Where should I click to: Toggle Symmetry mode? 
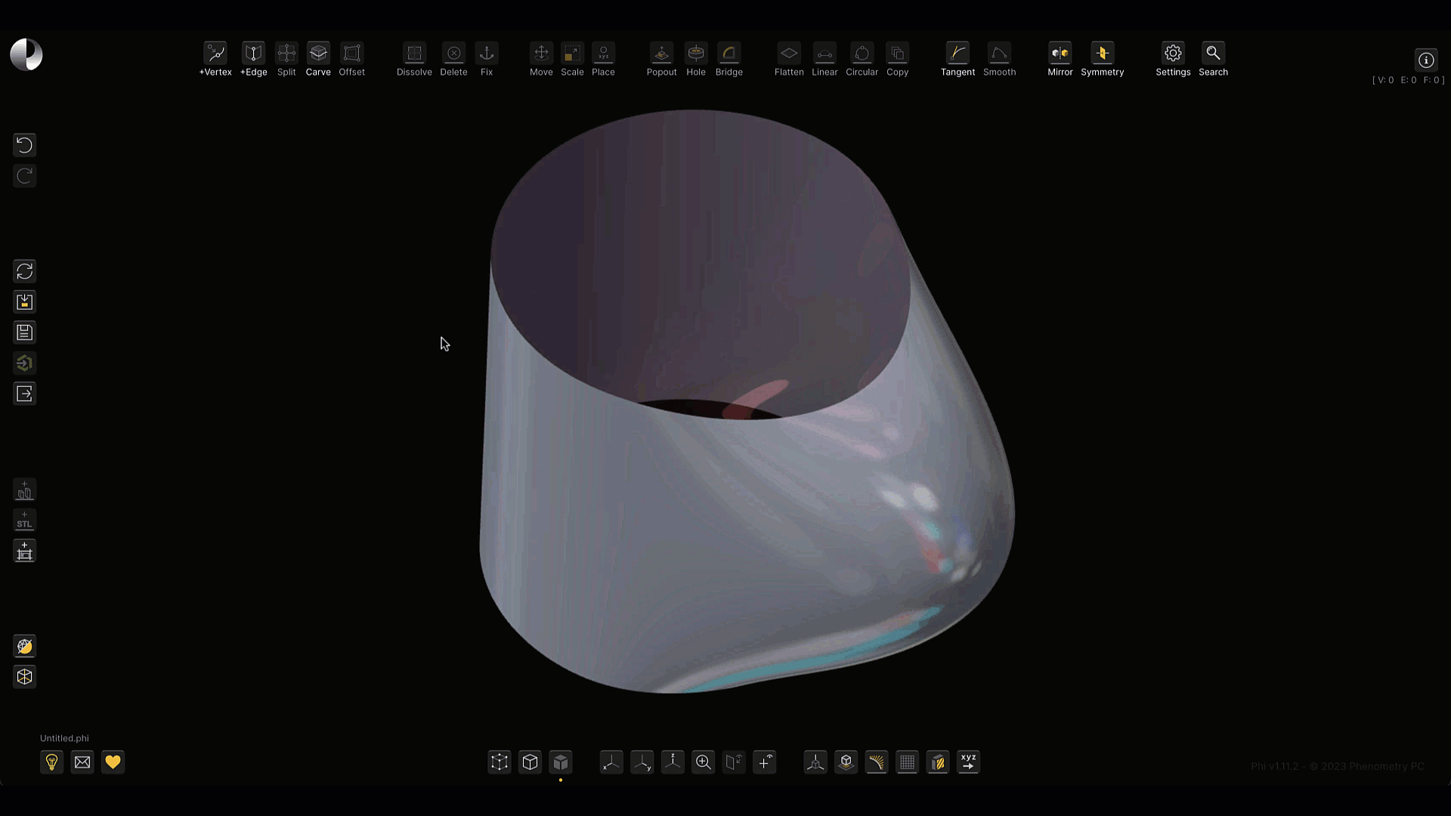[1102, 54]
